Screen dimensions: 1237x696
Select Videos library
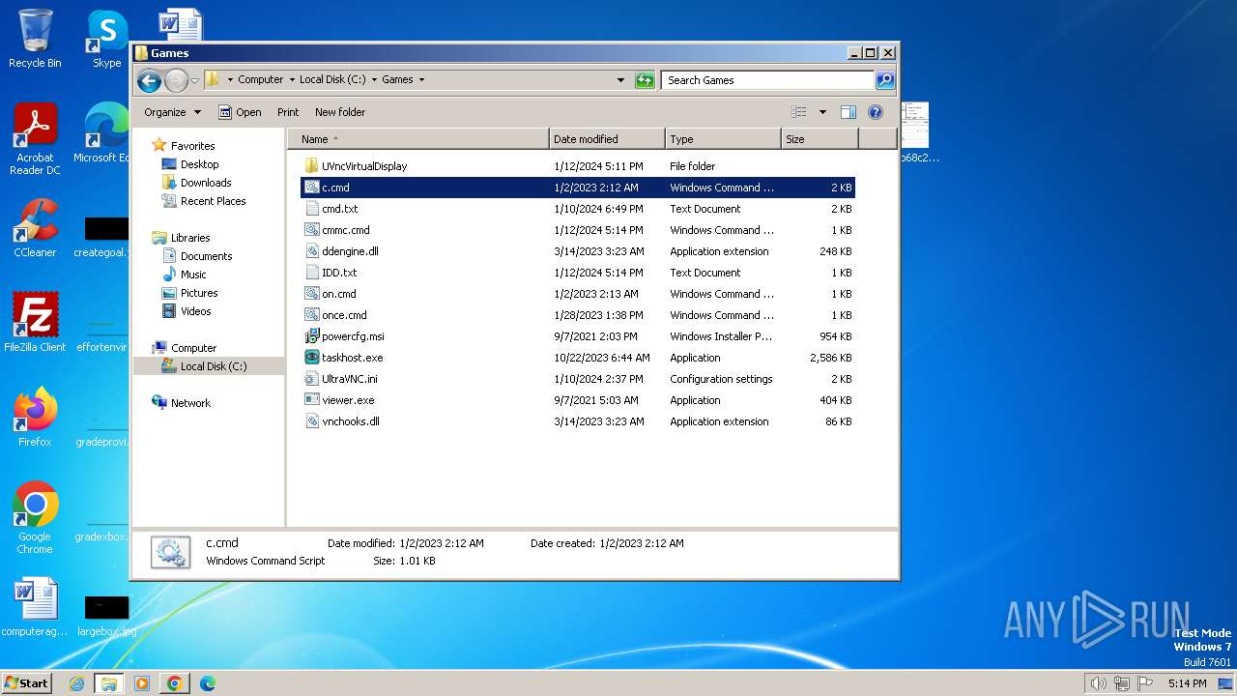coord(195,311)
